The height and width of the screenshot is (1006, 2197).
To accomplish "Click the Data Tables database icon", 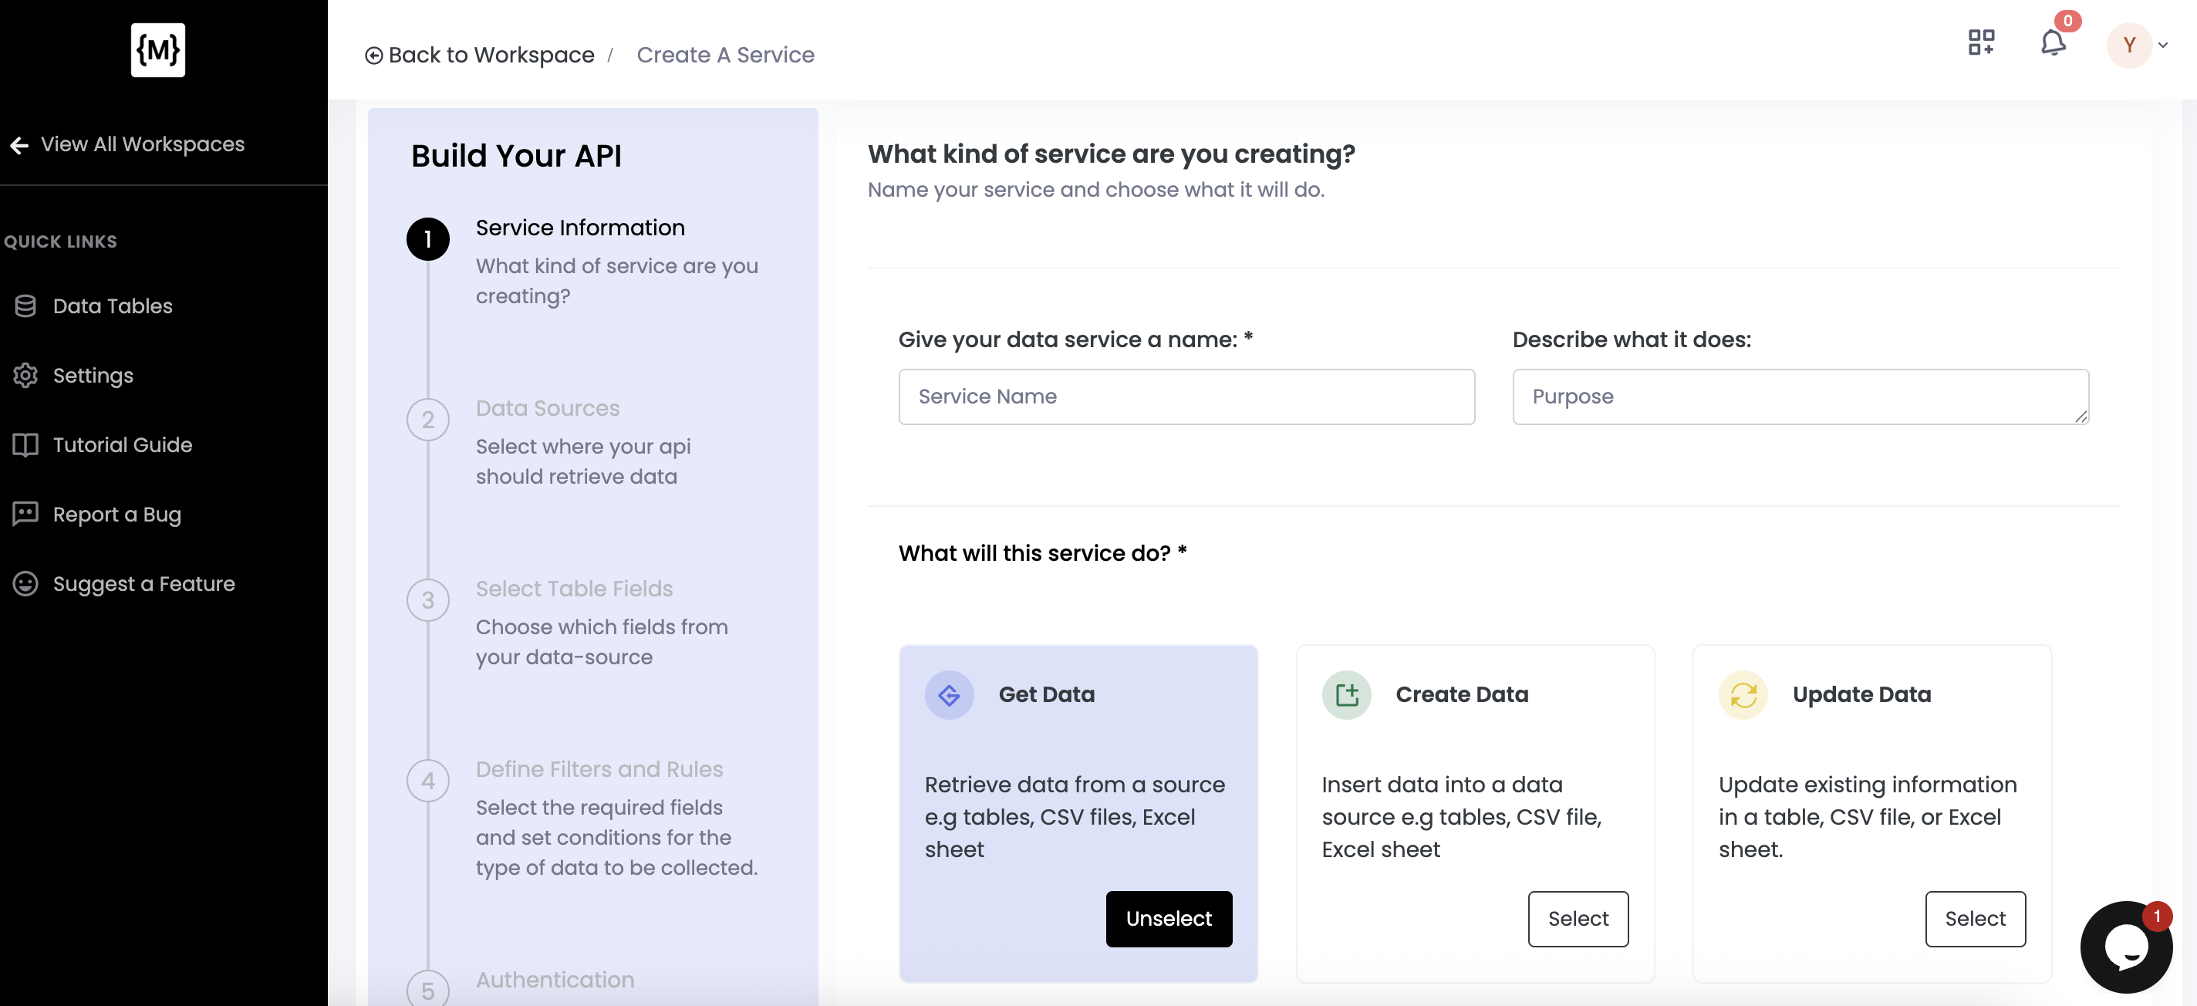I will 25,306.
